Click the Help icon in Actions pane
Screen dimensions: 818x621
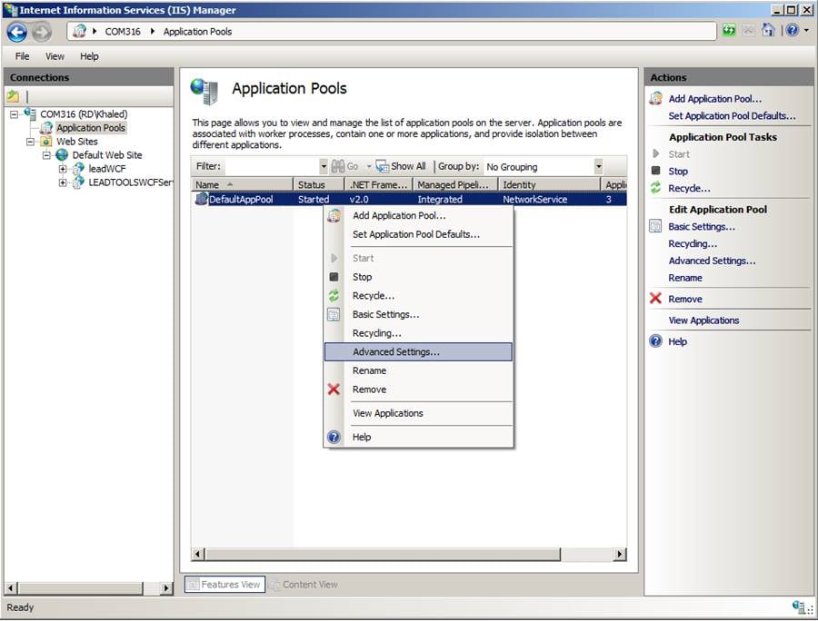click(655, 341)
